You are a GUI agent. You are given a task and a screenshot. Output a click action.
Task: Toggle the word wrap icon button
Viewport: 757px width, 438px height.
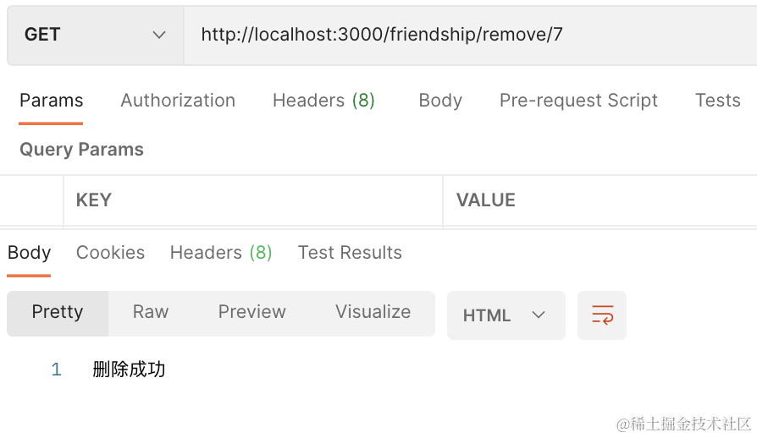coord(601,315)
